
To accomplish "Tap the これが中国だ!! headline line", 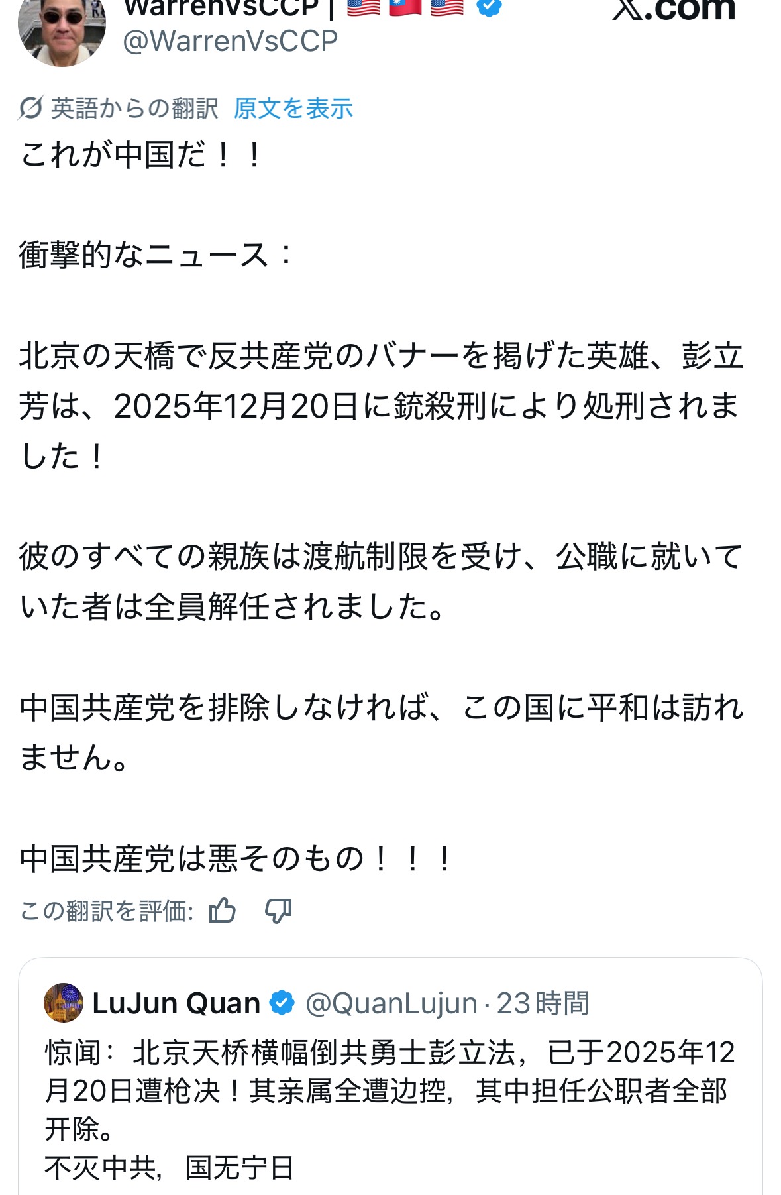I will click(x=142, y=156).
